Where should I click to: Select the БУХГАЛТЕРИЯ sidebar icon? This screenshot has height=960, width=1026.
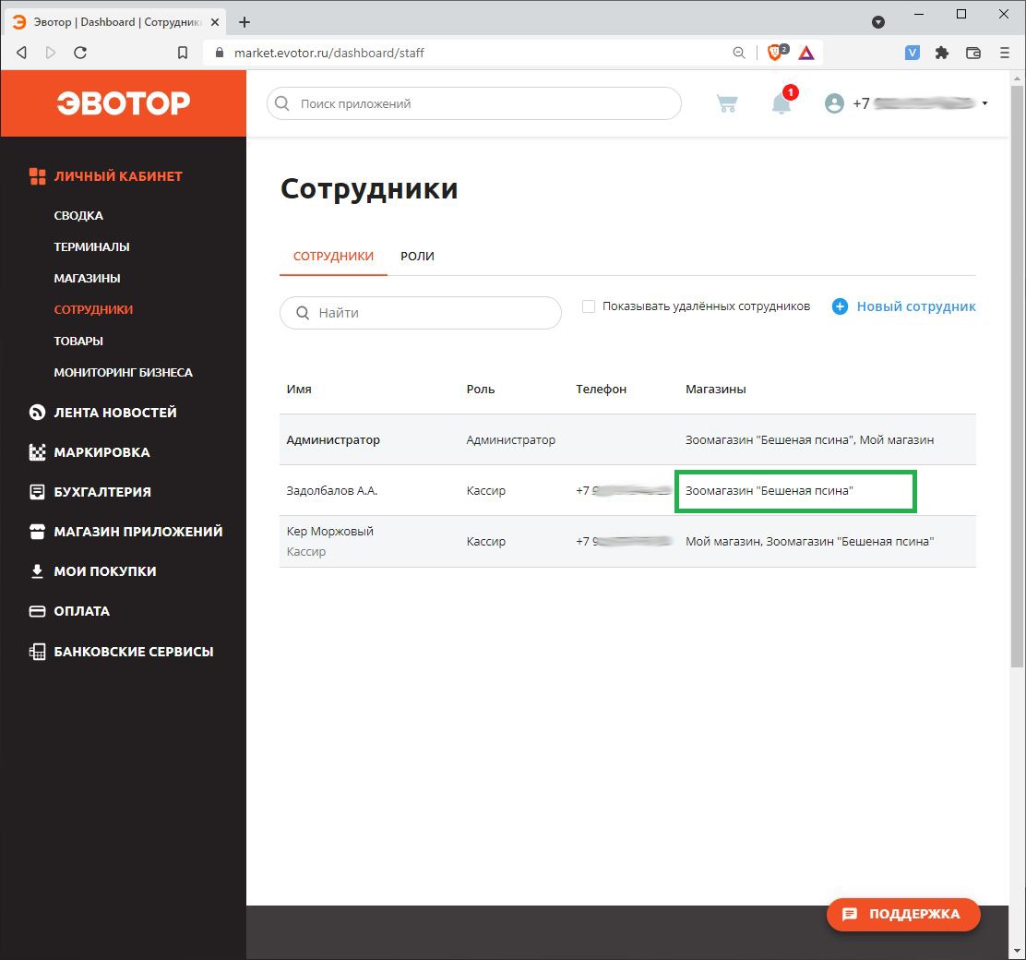(x=37, y=492)
